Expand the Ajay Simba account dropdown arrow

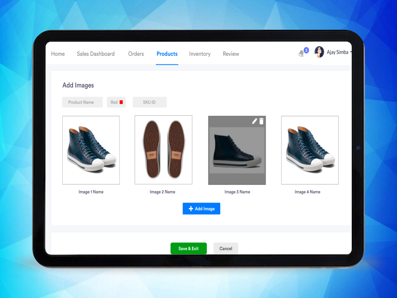(351, 52)
